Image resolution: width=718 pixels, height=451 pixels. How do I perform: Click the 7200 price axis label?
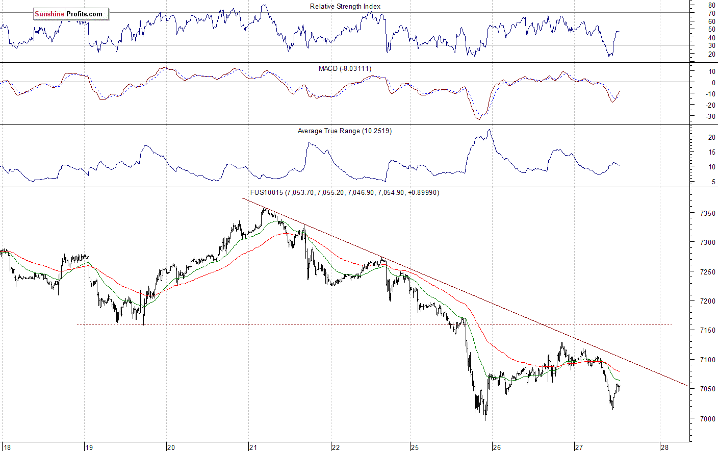pos(708,301)
